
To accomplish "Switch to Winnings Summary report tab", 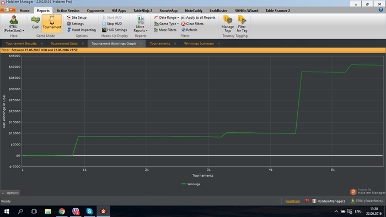I will click(199, 44).
